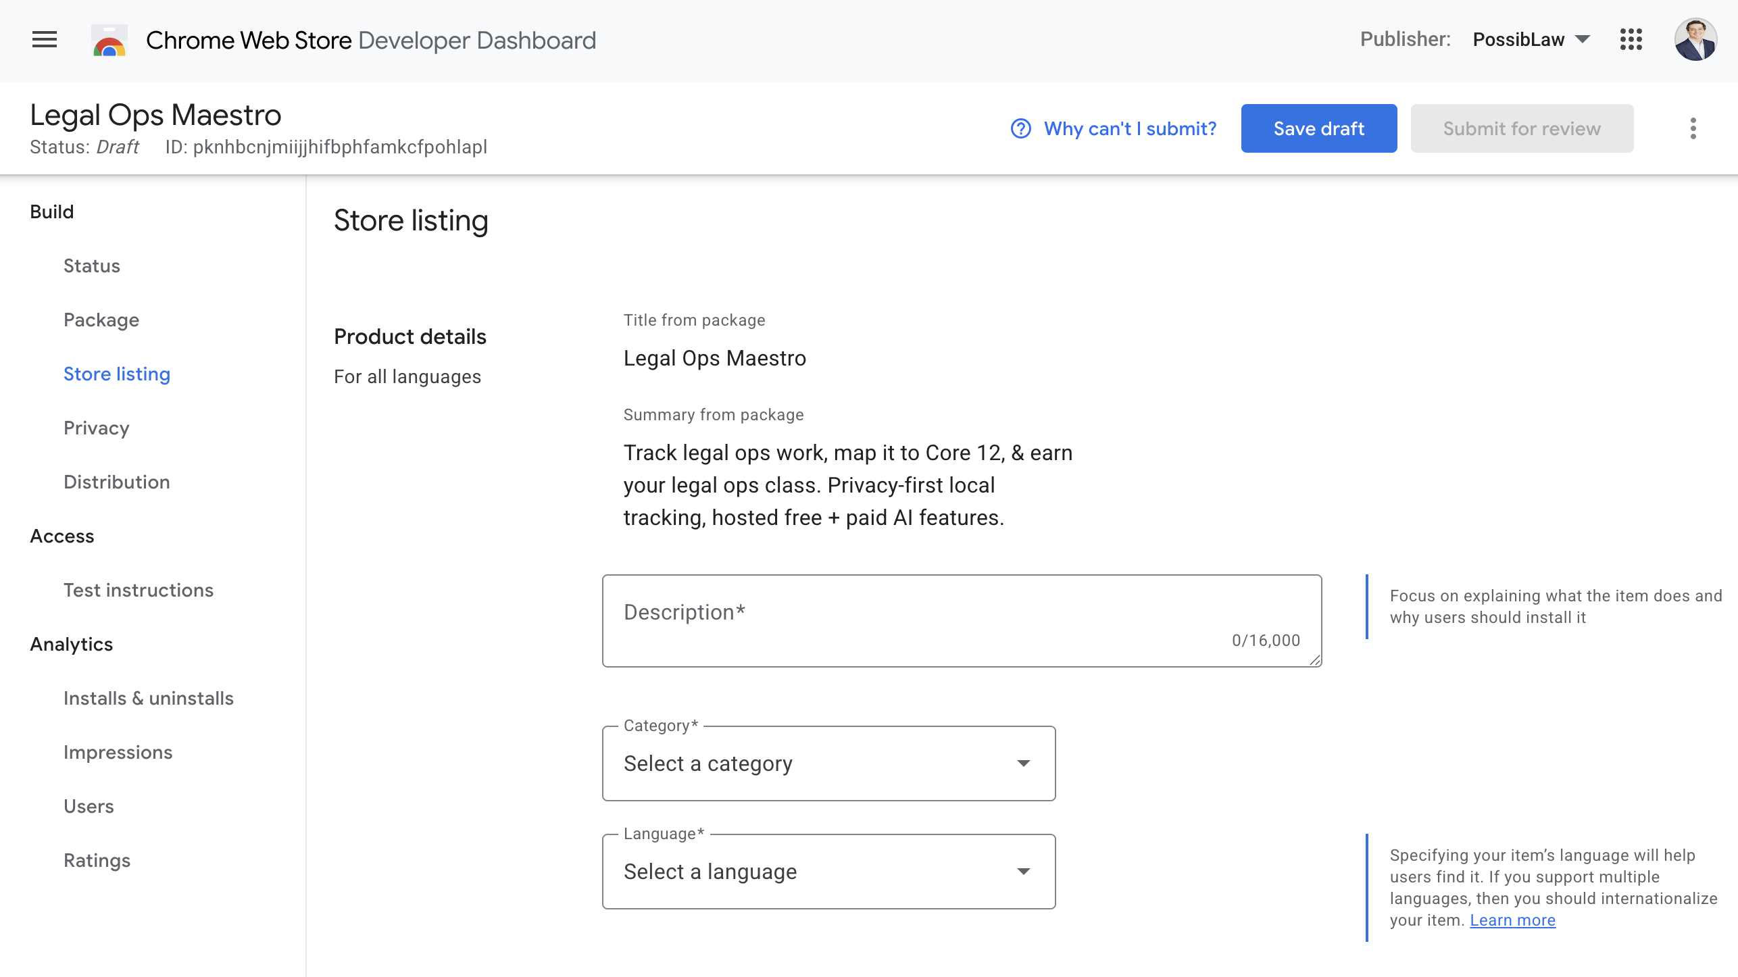1738x977 pixels.
Task: Open the Select a language dropdown
Action: tap(828, 872)
